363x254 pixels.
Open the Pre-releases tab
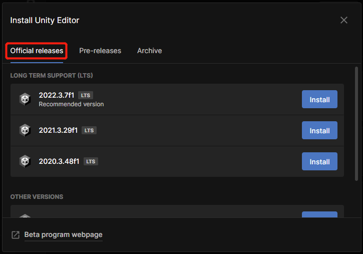[100, 51]
